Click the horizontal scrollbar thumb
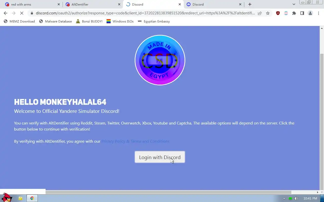 click(x=168, y=192)
